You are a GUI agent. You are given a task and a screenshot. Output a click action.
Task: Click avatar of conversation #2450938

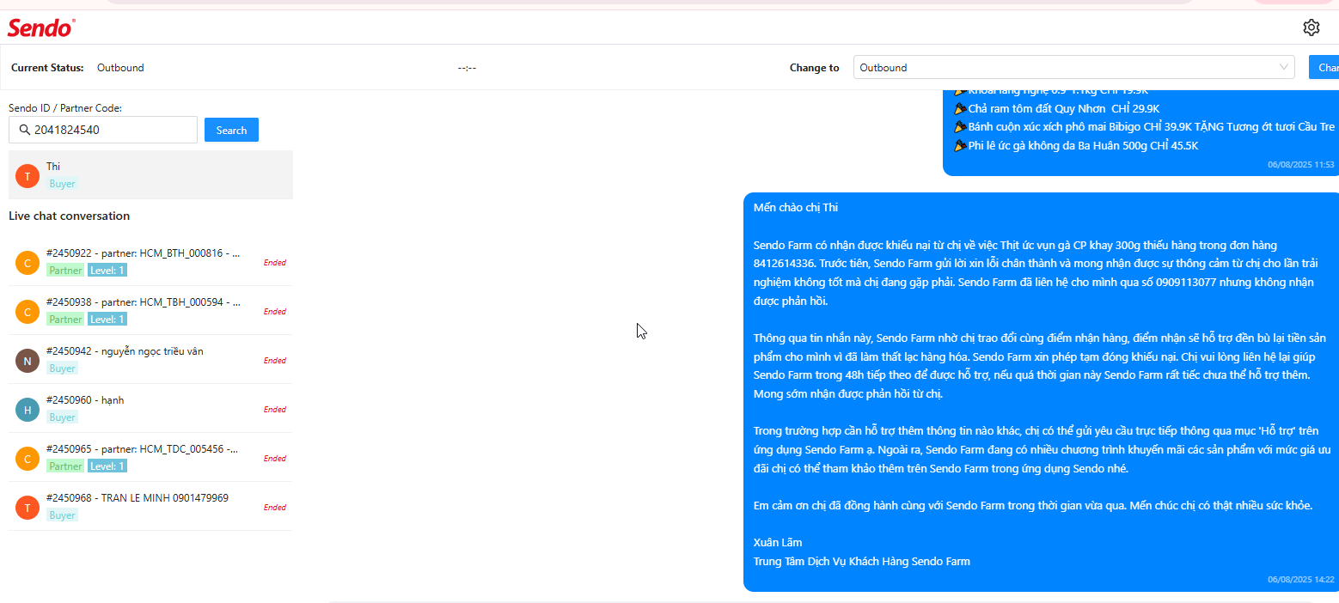pyautogui.click(x=28, y=312)
